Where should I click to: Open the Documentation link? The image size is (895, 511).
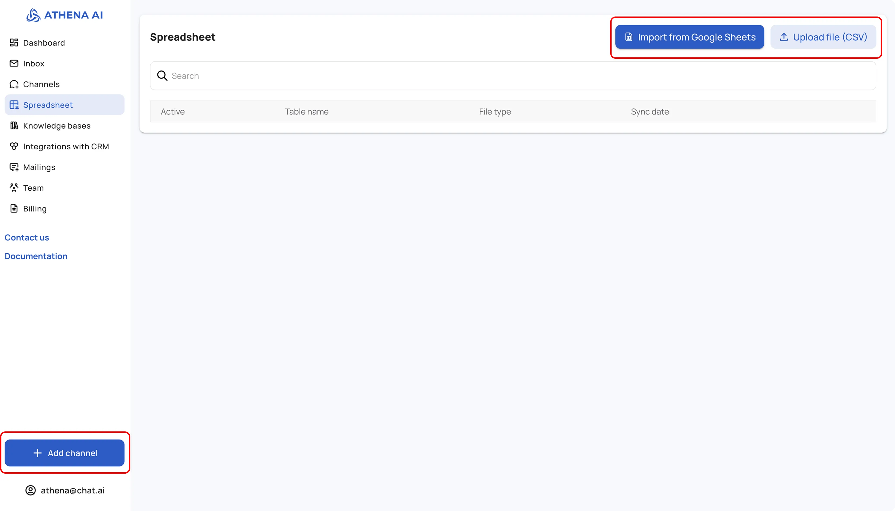point(36,256)
